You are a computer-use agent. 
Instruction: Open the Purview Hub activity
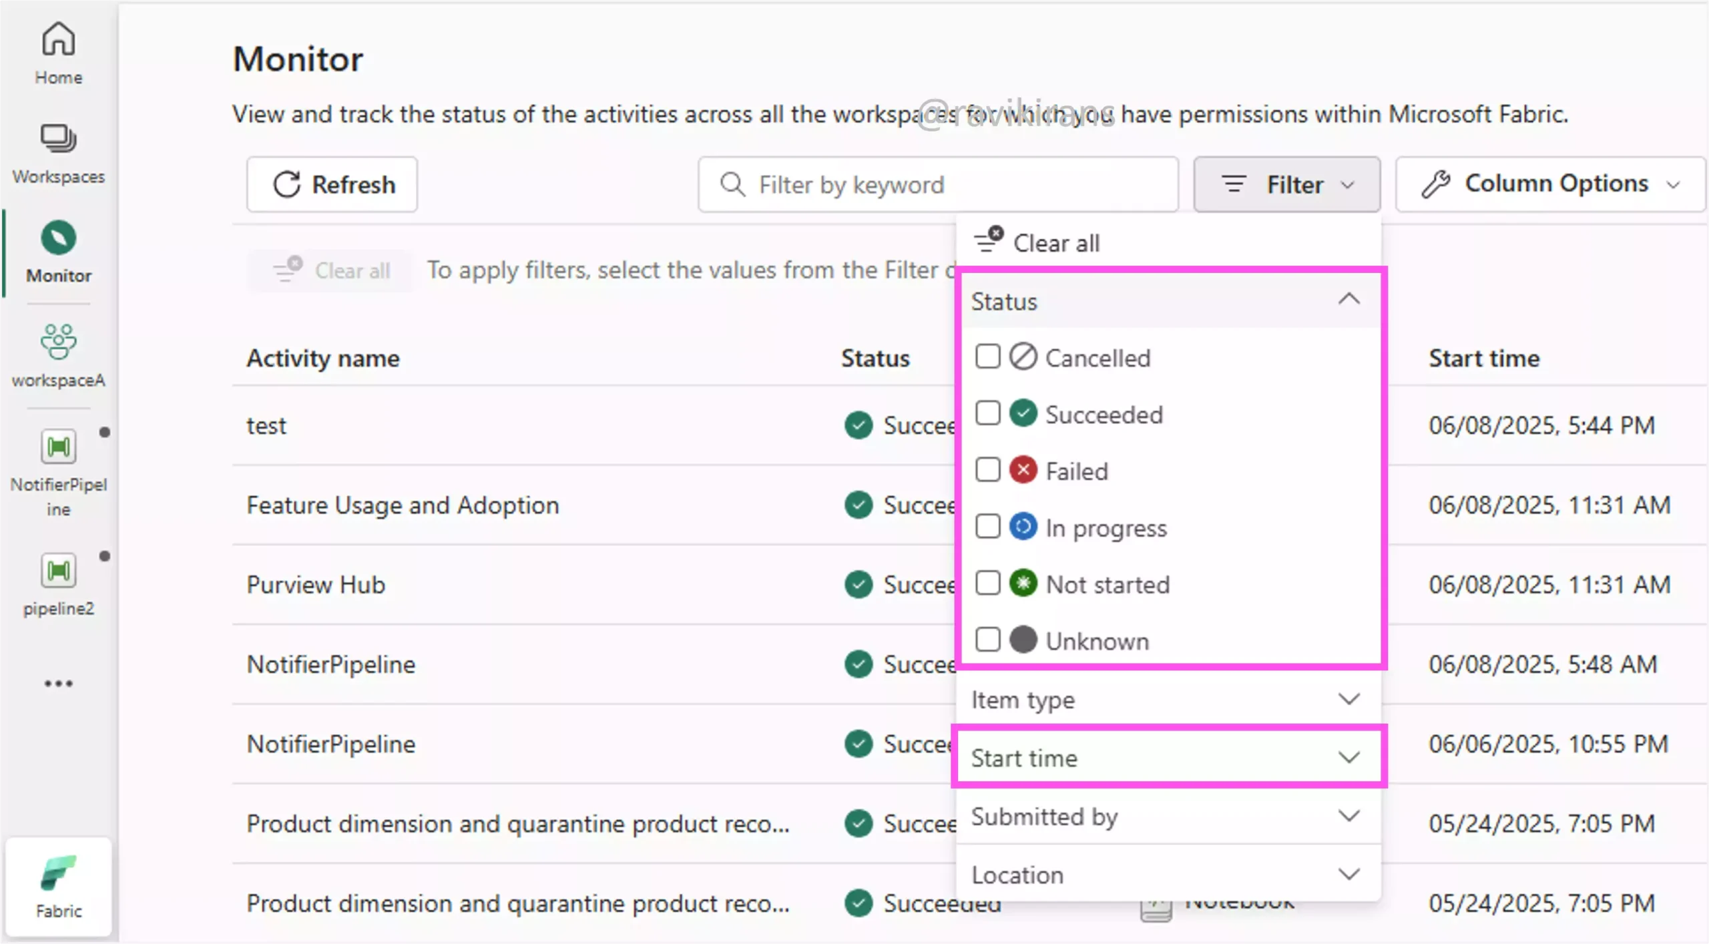pos(316,584)
